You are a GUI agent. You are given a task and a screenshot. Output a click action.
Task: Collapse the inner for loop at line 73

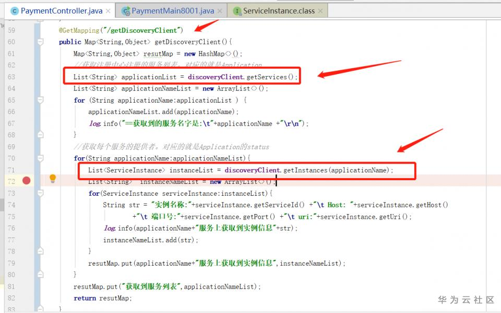point(40,193)
